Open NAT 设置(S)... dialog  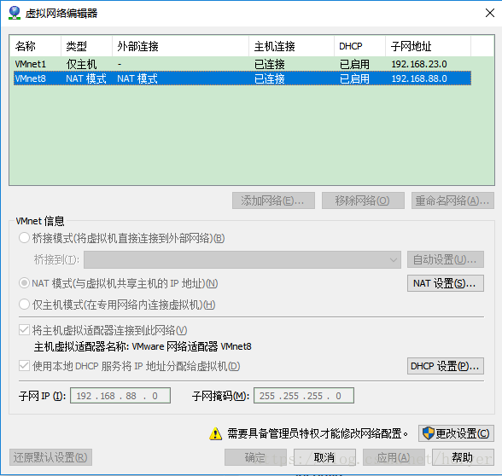[446, 283]
